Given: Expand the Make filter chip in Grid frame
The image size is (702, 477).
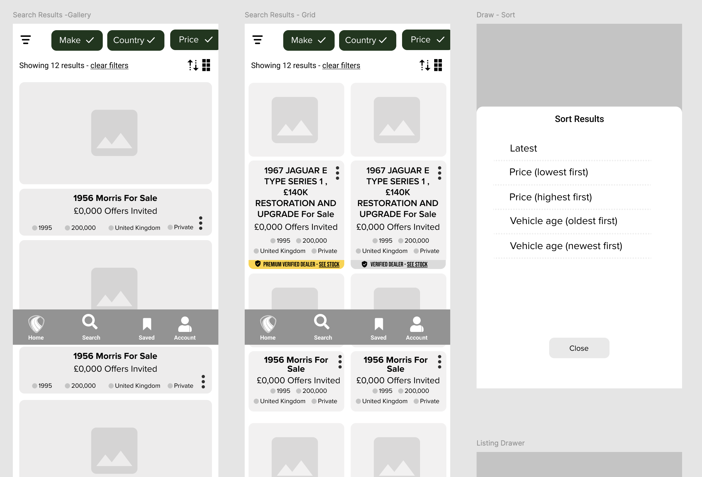Looking at the screenshot, I should (x=309, y=40).
